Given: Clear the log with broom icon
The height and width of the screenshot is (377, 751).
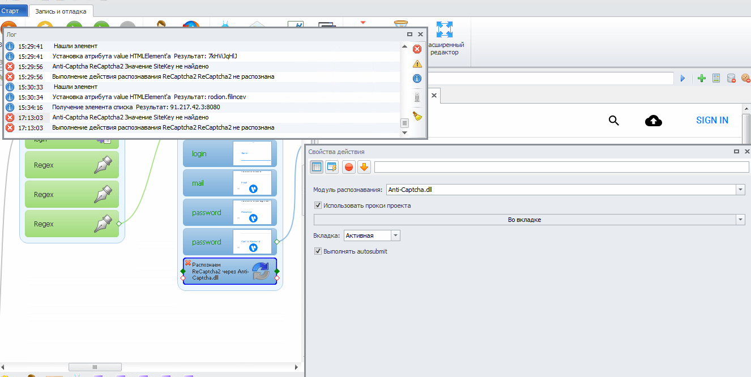Looking at the screenshot, I should (x=417, y=116).
